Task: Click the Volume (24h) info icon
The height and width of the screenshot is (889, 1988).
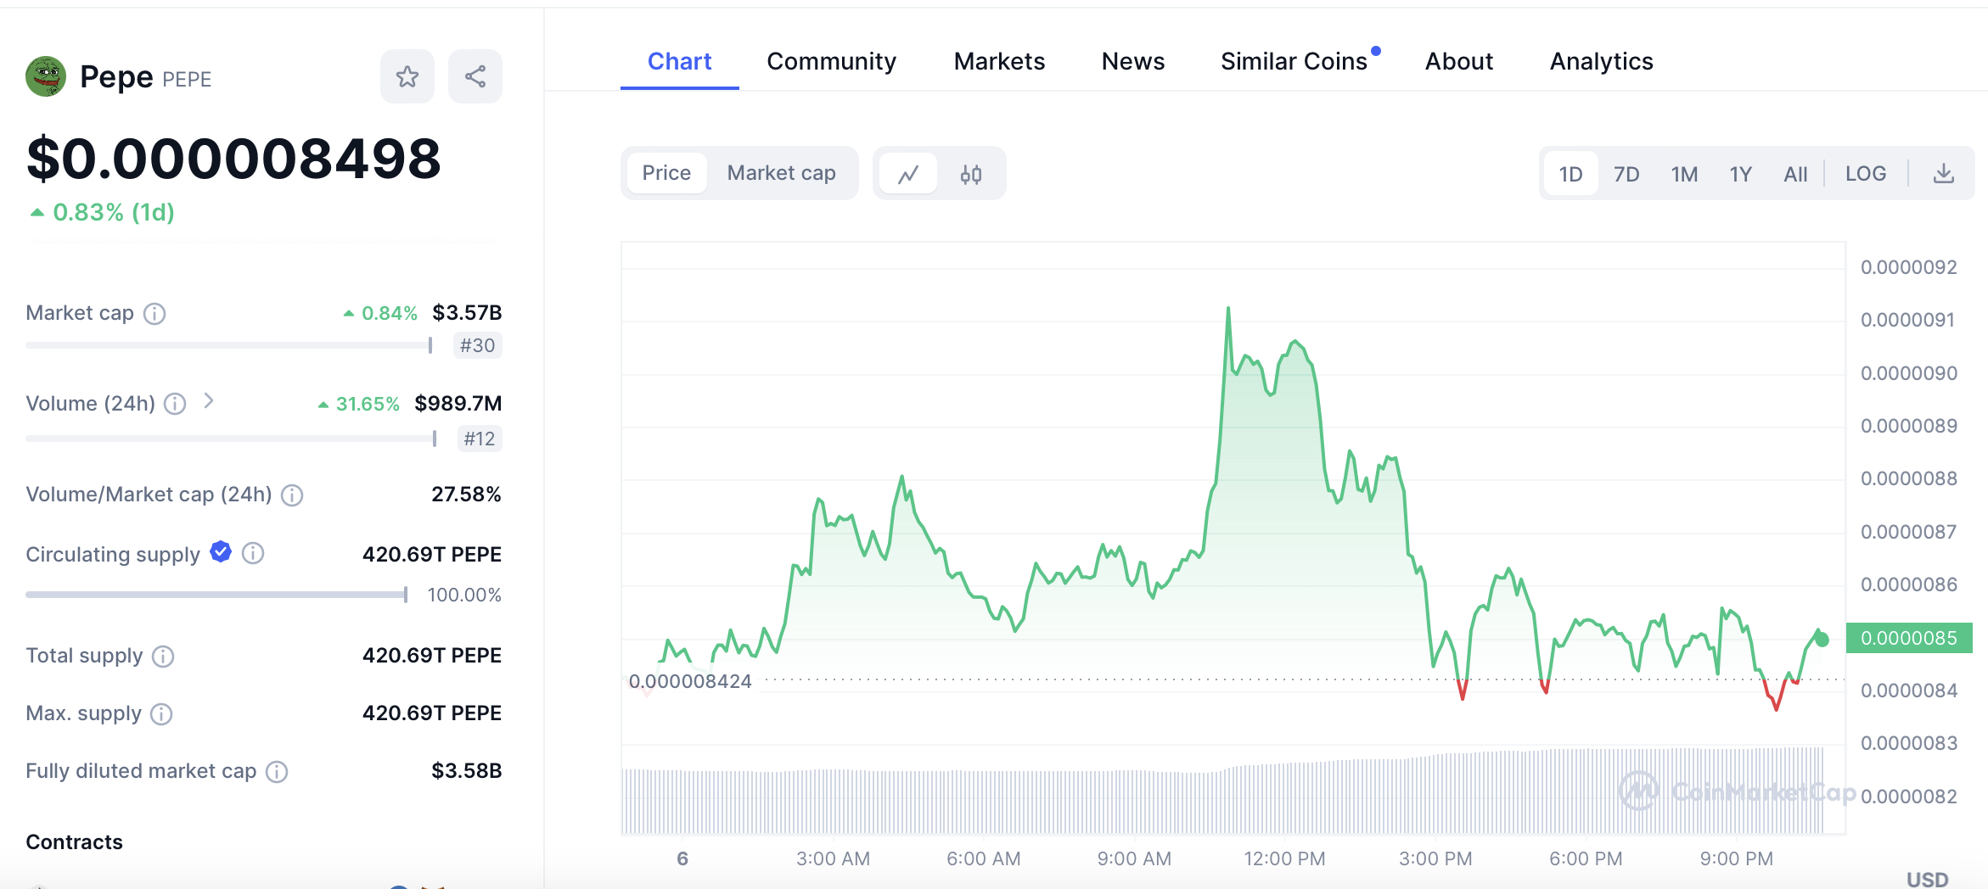Action: click(175, 404)
